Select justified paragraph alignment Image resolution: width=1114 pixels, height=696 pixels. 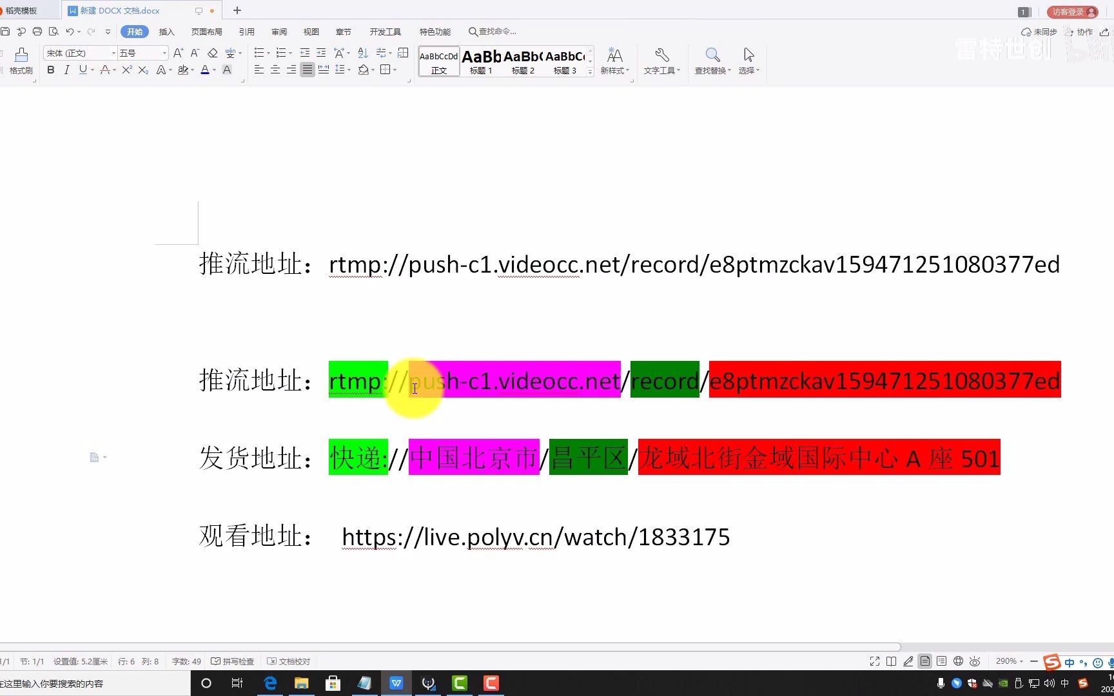coord(308,70)
